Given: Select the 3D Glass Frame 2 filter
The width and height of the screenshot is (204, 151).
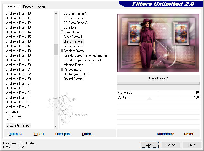Looking at the screenshot, I should coord(75,18).
